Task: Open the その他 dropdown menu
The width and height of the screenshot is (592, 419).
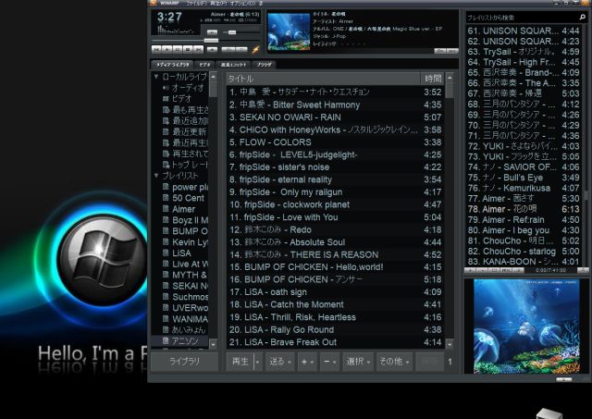Action: [x=394, y=362]
